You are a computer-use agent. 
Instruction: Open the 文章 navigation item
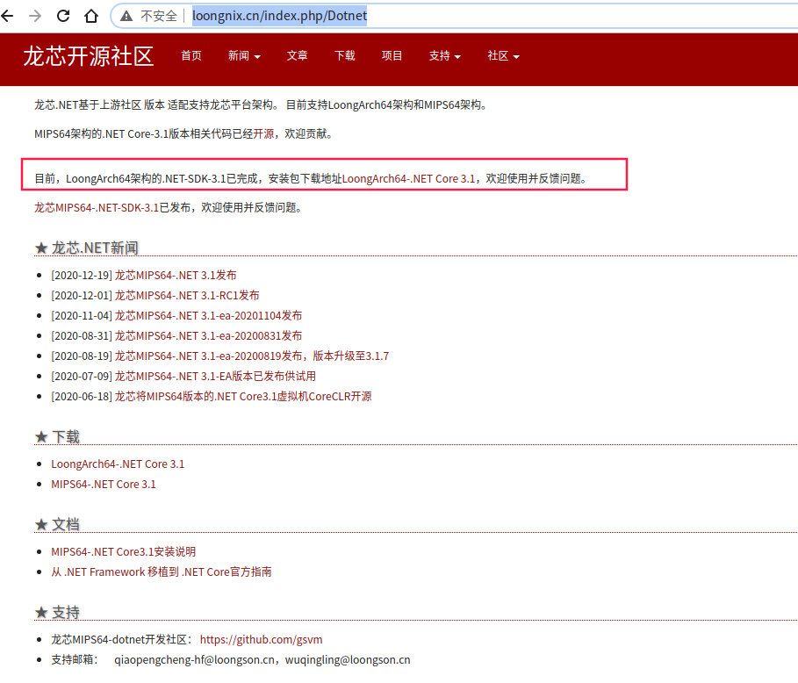[298, 55]
